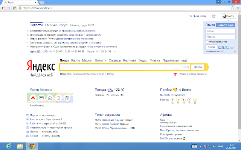Click the Логин input field
This screenshot has width=241, height=150.
click(x=220, y=31)
